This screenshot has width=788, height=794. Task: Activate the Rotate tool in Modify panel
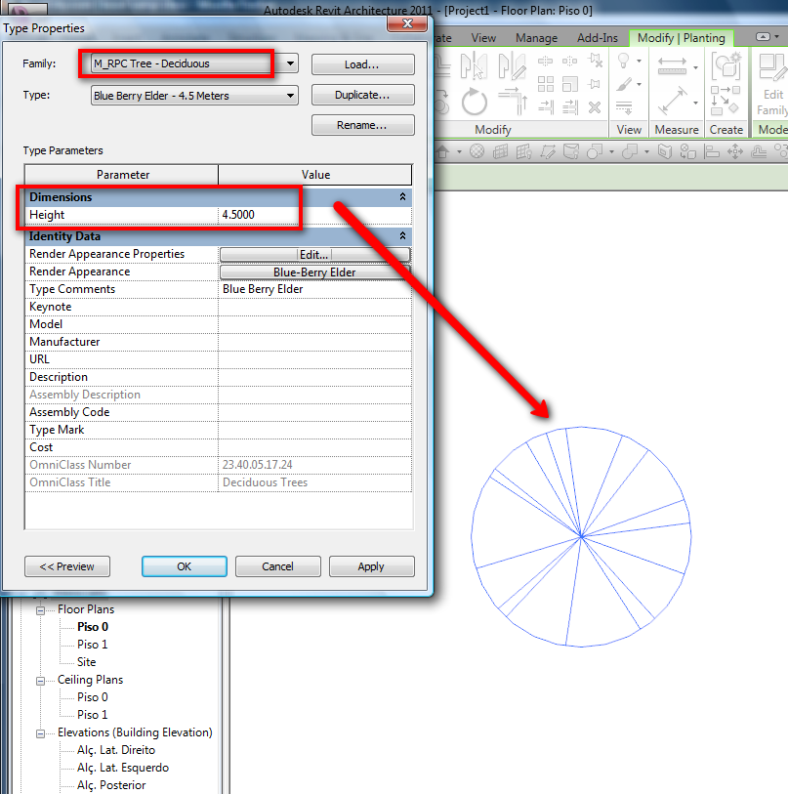point(474,102)
